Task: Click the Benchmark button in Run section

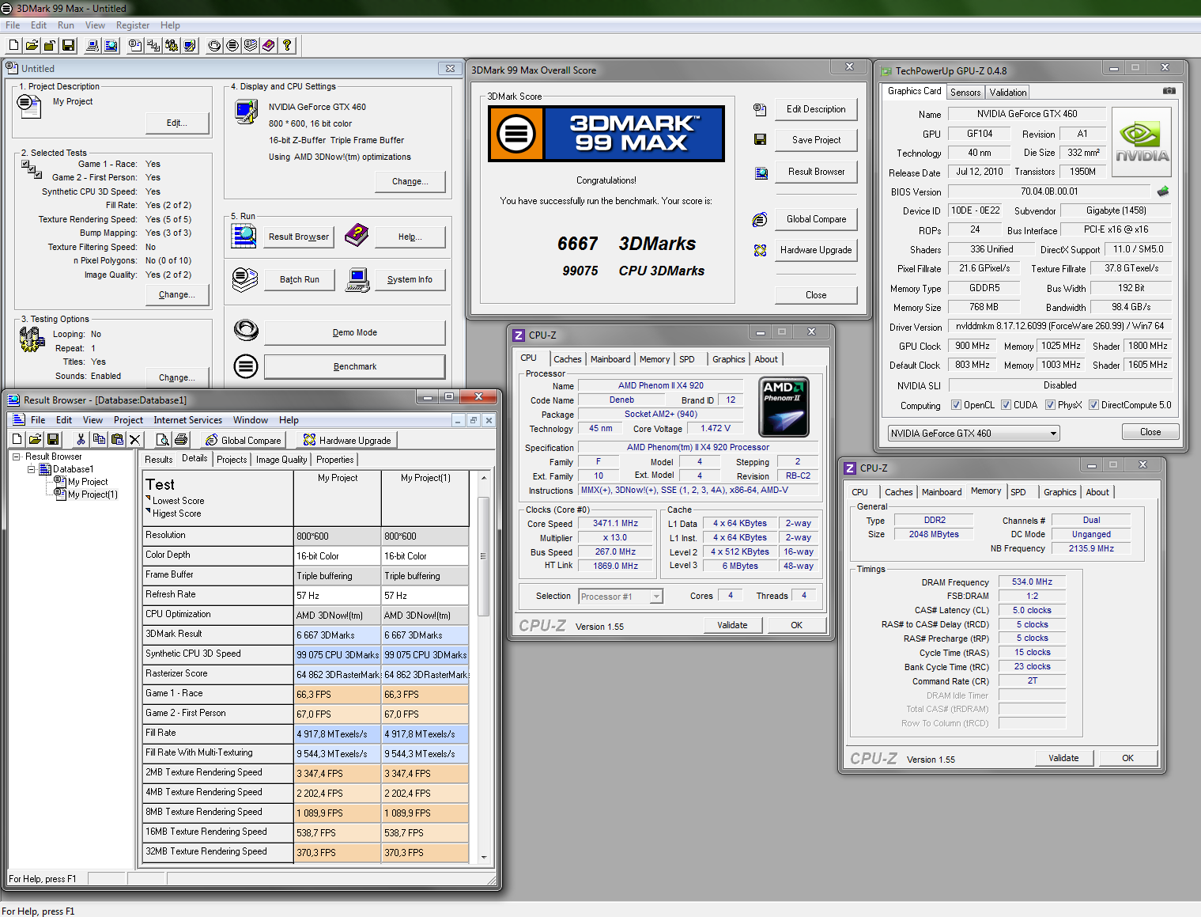Action: [355, 366]
